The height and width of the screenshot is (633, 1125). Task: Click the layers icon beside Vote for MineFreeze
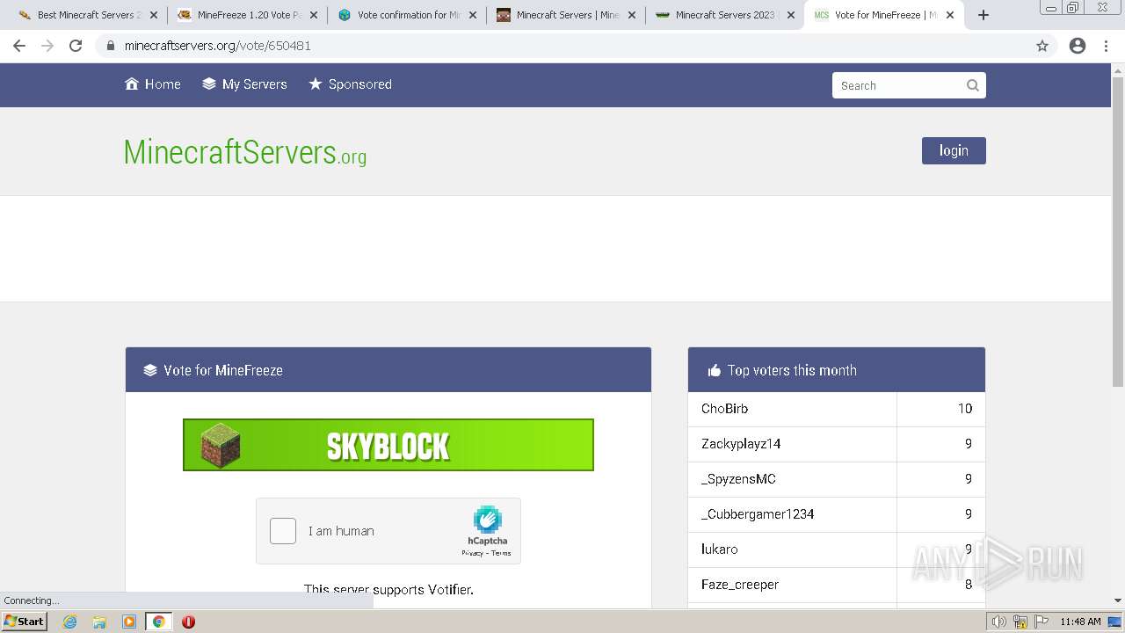point(150,370)
